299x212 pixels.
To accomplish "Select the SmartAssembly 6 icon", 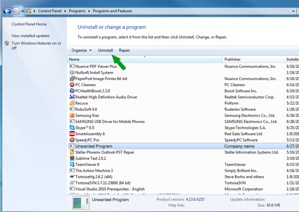I will coord(72,134).
